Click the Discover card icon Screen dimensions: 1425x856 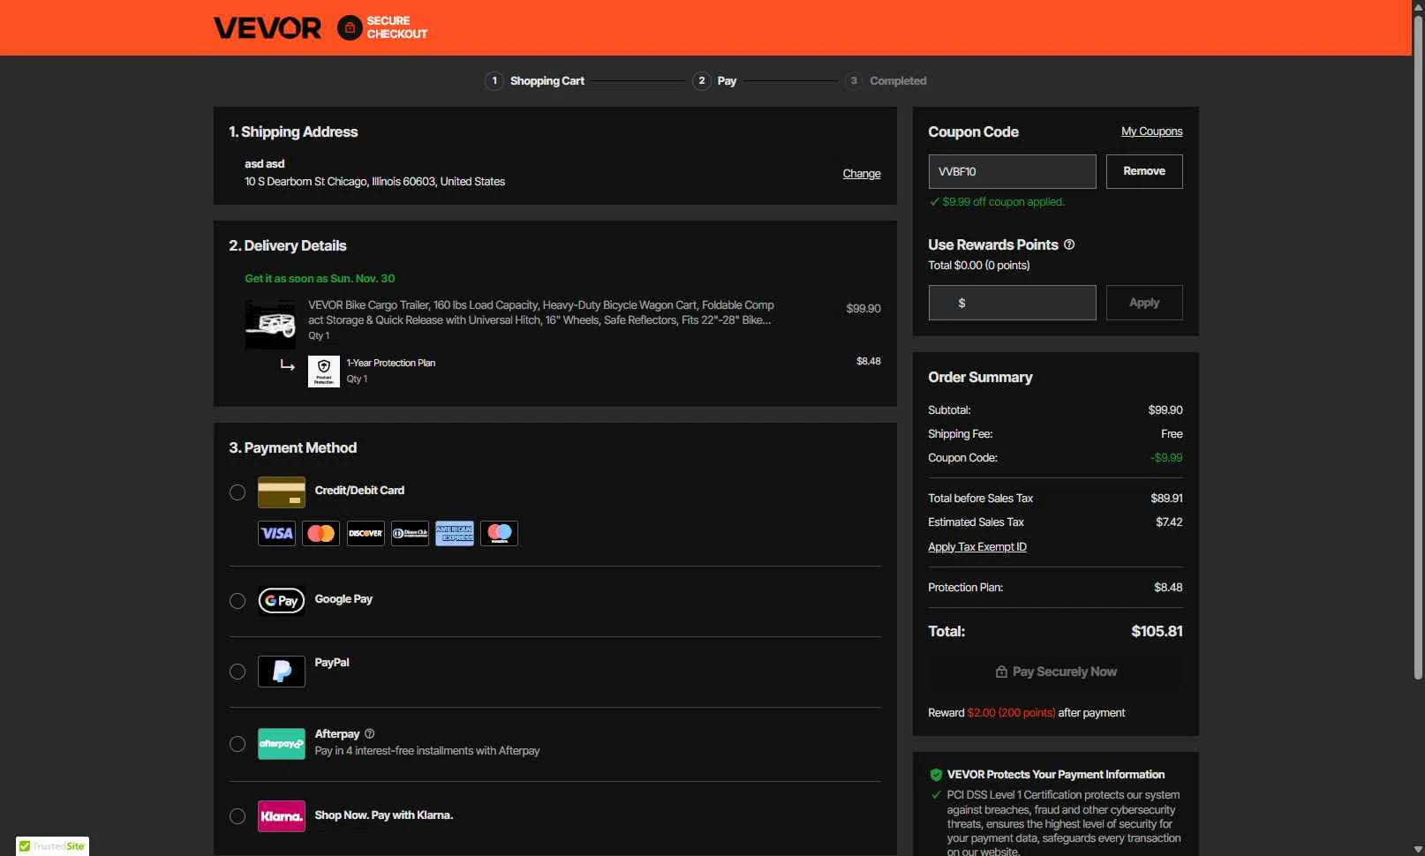click(x=366, y=533)
